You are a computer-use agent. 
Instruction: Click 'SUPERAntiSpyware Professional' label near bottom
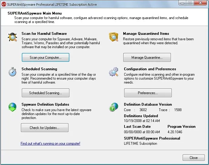[152, 138]
